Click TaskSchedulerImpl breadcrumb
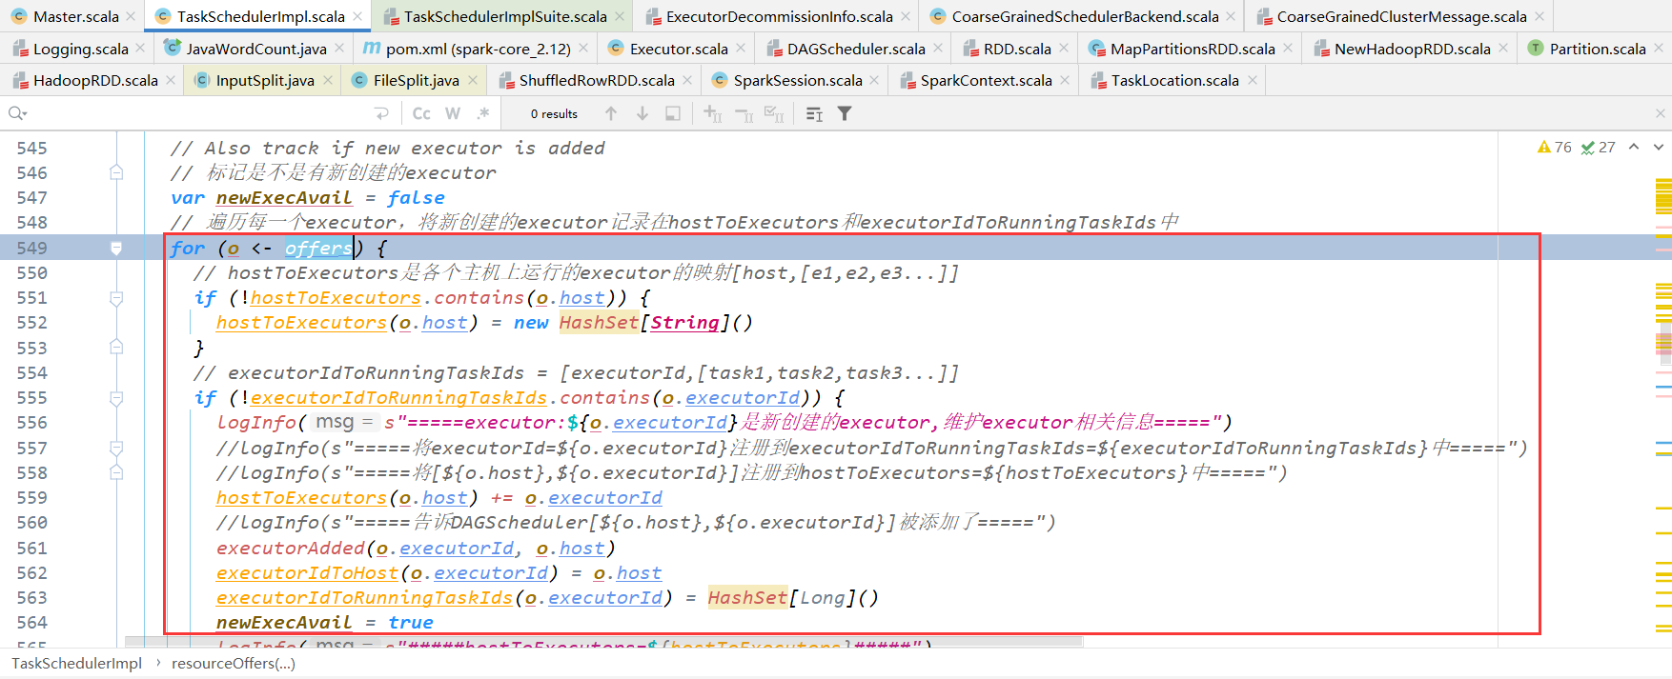This screenshot has height=679, width=1672. (x=76, y=664)
